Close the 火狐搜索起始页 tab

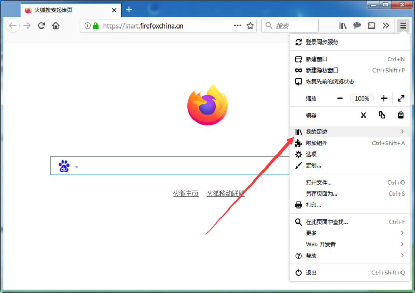[114, 10]
